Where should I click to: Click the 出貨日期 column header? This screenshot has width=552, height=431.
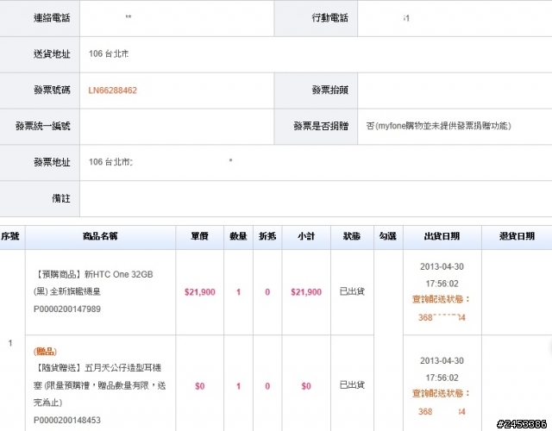point(442,237)
